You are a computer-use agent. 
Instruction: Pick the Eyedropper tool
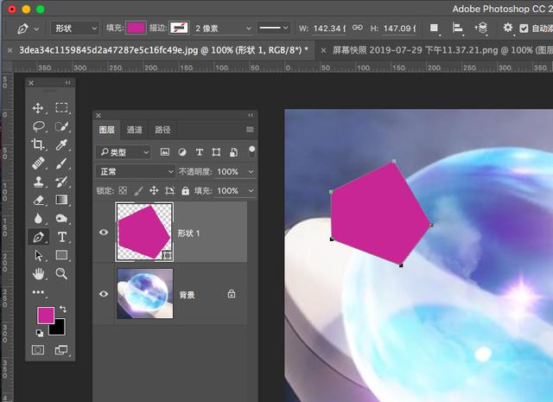click(x=61, y=144)
